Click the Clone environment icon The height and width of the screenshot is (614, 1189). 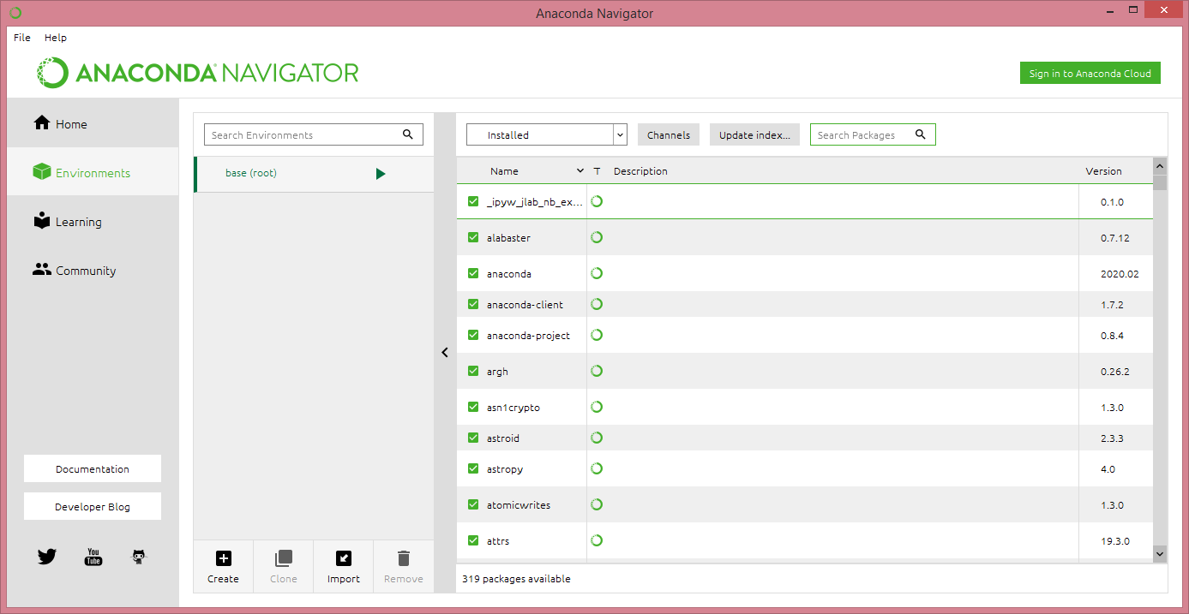(283, 558)
